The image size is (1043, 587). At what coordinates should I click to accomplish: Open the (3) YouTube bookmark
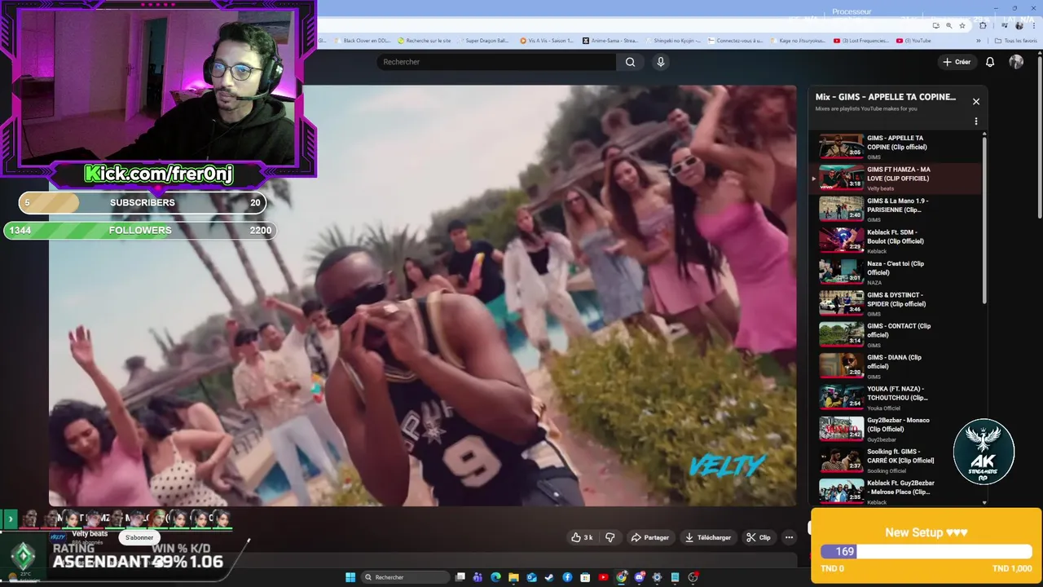click(913, 41)
